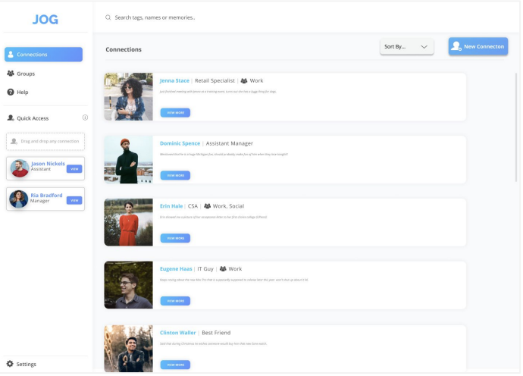The height and width of the screenshot is (376, 523).
Task: Click the JOG logo
Action: tap(45, 19)
